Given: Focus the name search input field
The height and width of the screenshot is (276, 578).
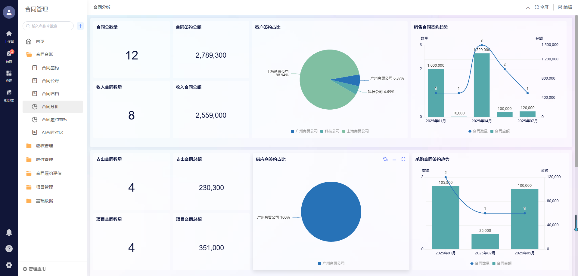Looking at the screenshot, I should point(50,26).
